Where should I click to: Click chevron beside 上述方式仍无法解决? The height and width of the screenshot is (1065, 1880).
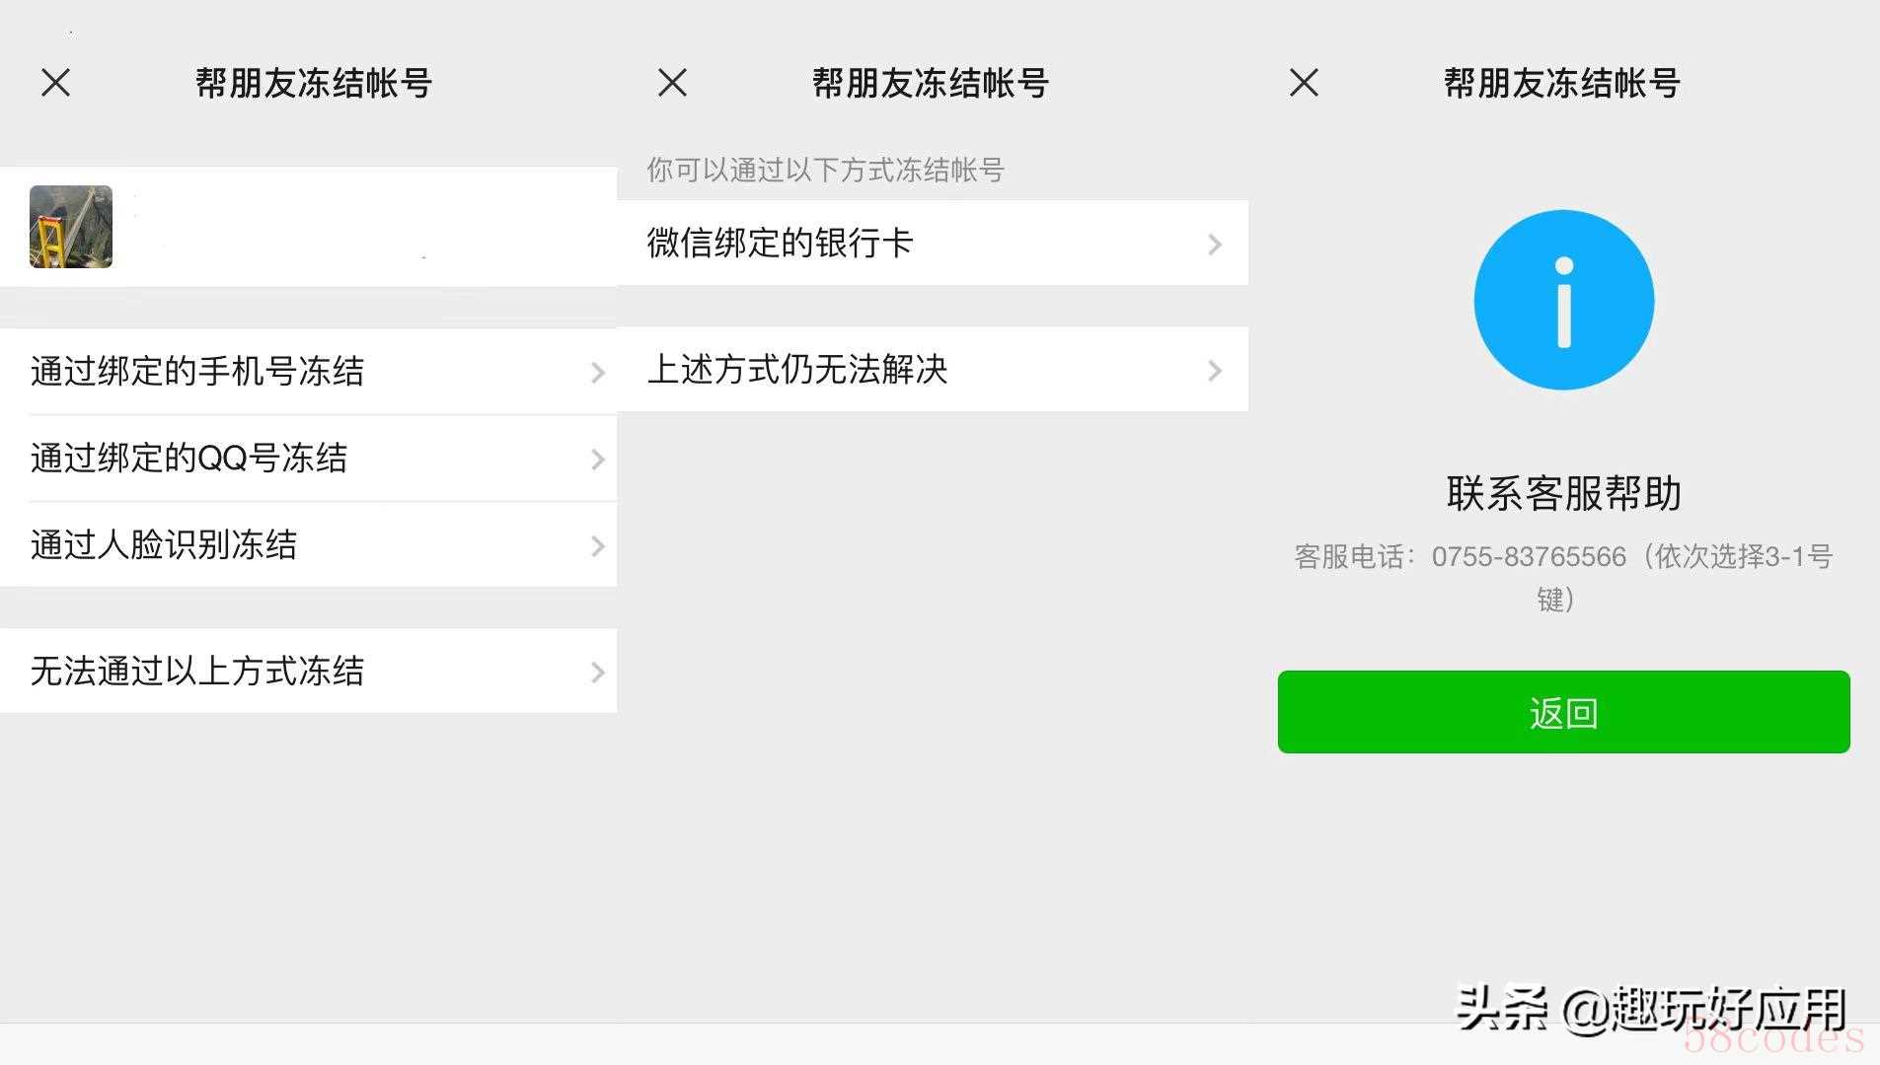point(1215,371)
